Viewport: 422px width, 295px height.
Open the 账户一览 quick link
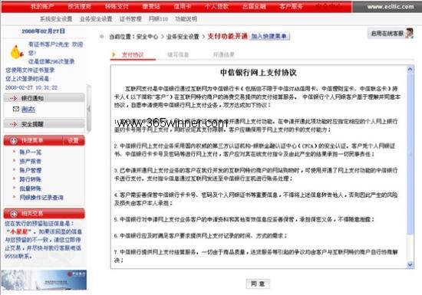pyautogui.click(x=31, y=152)
